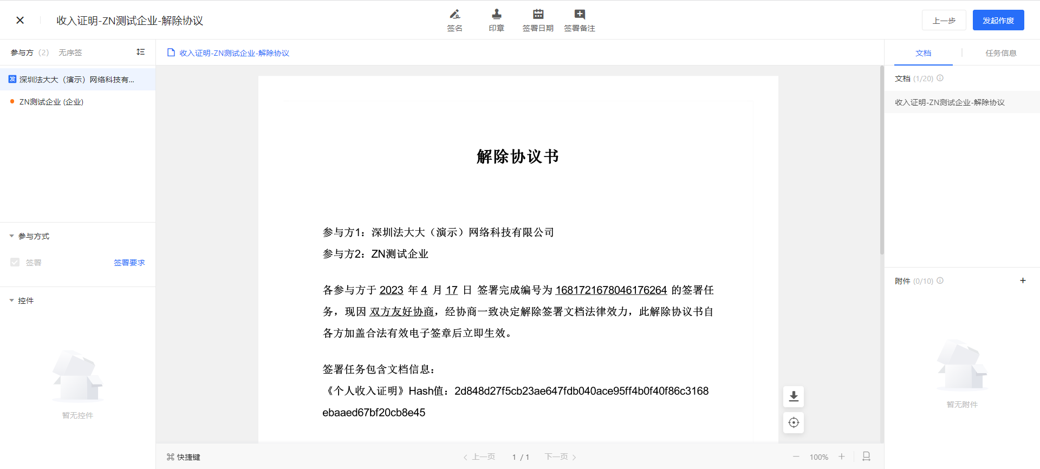The height and width of the screenshot is (469, 1040).
Task: Zoom in with the plus icon
Action: coord(842,457)
